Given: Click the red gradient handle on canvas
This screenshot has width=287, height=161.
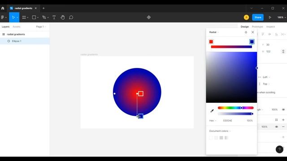Looking at the screenshot, I should pyautogui.click(x=141, y=93).
